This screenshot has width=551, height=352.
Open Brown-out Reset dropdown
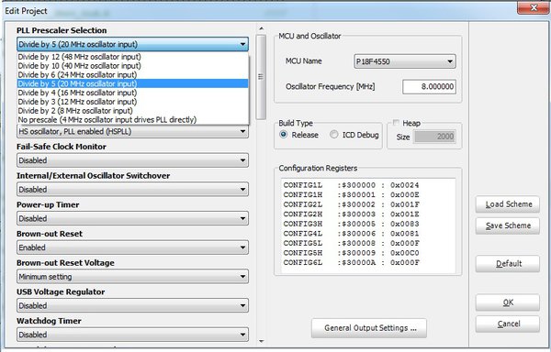[132, 247]
